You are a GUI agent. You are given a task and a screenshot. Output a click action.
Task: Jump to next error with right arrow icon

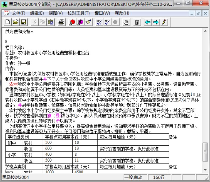tap(156, 22)
